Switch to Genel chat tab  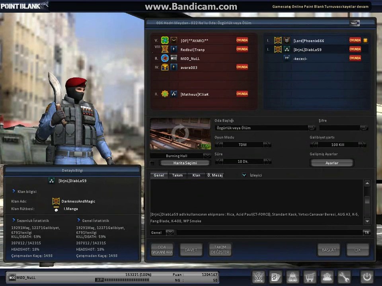click(x=159, y=175)
